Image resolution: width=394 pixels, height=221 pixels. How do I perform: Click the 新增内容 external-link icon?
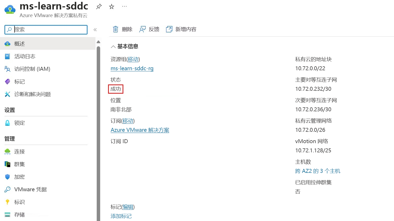[x=169, y=29]
